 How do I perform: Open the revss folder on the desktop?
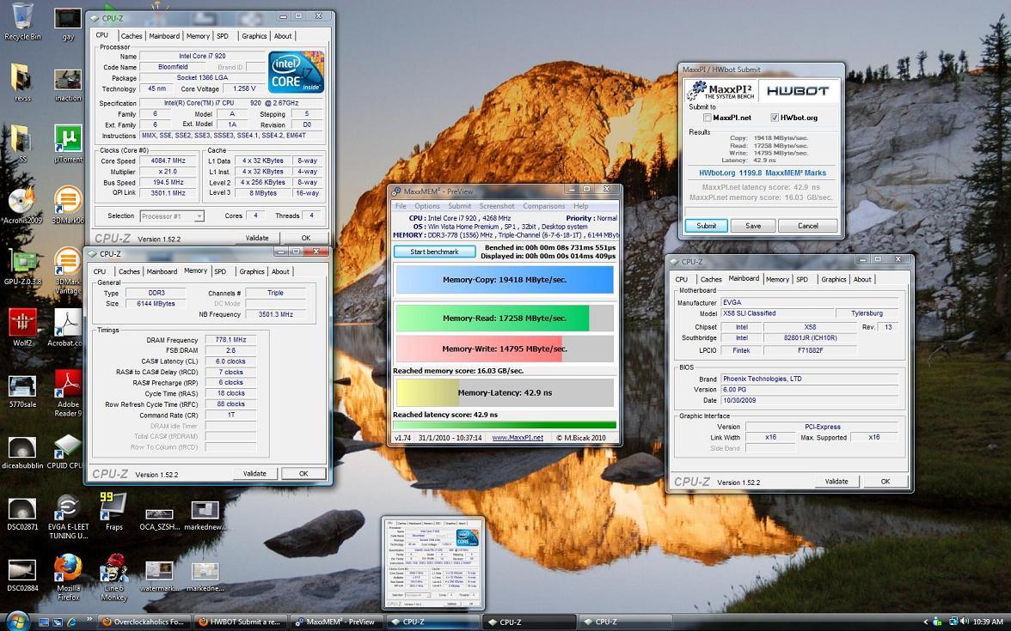point(22,82)
